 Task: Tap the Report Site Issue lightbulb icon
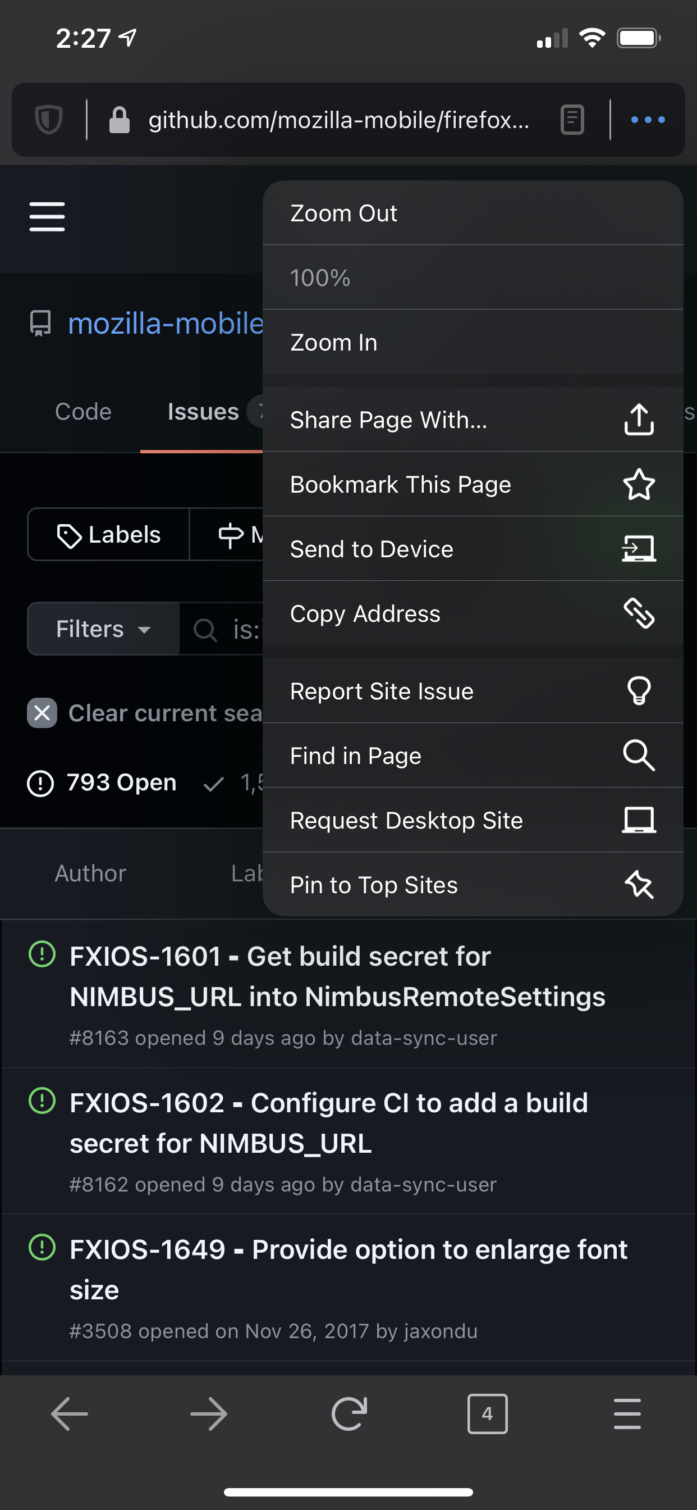(x=639, y=690)
